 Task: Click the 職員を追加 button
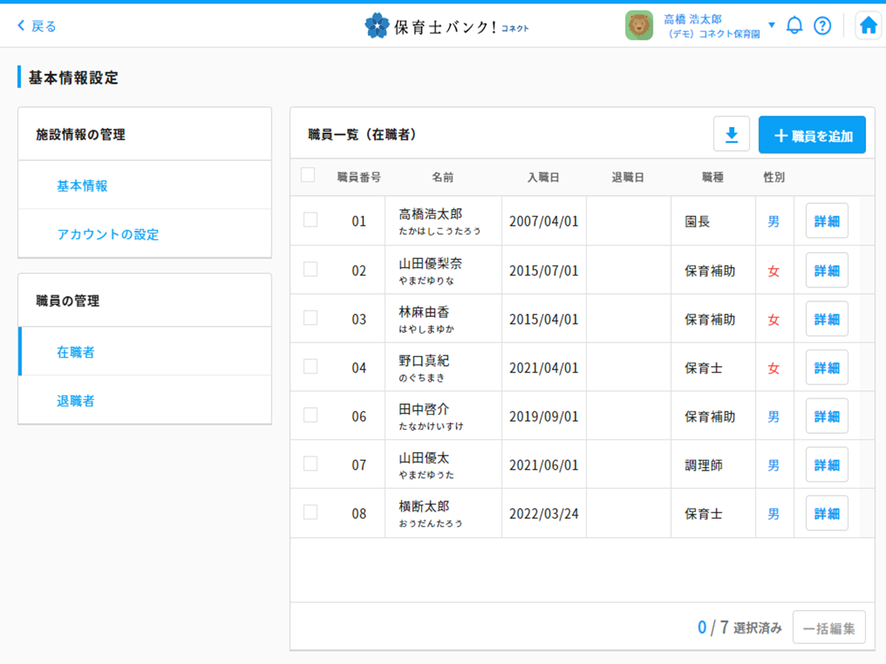(812, 135)
